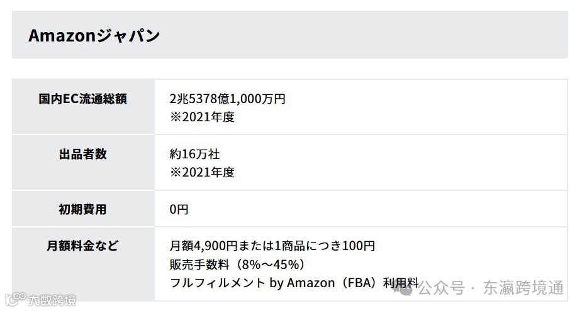This screenshot has width=582, height=311.
Task: Click the 2兆5378億1,000万円 value
Action: pos(228,99)
